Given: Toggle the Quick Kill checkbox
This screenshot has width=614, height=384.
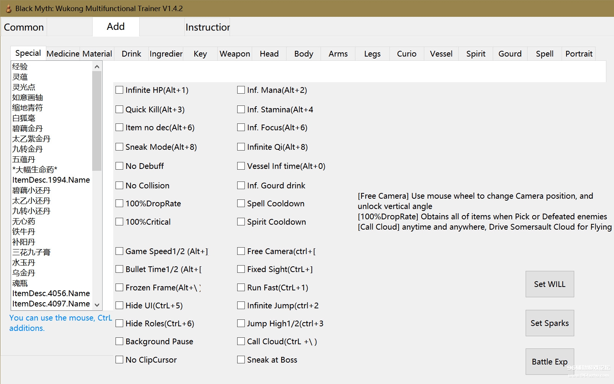Looking at the screenshot, I should [x=119, y=109].
